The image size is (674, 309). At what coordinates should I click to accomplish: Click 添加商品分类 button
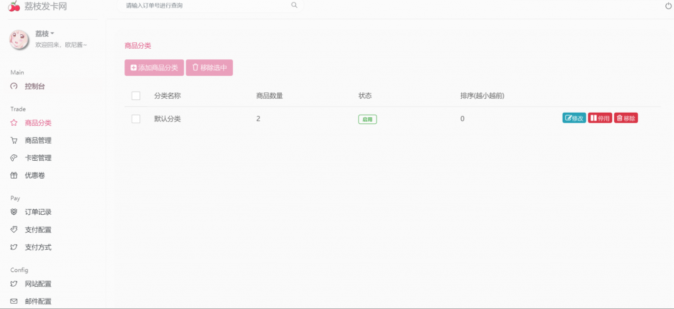[x=154, y=68]
